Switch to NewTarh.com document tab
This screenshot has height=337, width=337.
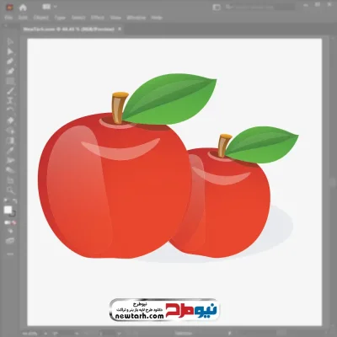[x=68, y=29]
